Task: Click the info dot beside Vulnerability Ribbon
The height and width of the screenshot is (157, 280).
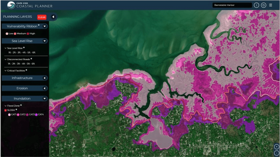Action: pos(39,25)
